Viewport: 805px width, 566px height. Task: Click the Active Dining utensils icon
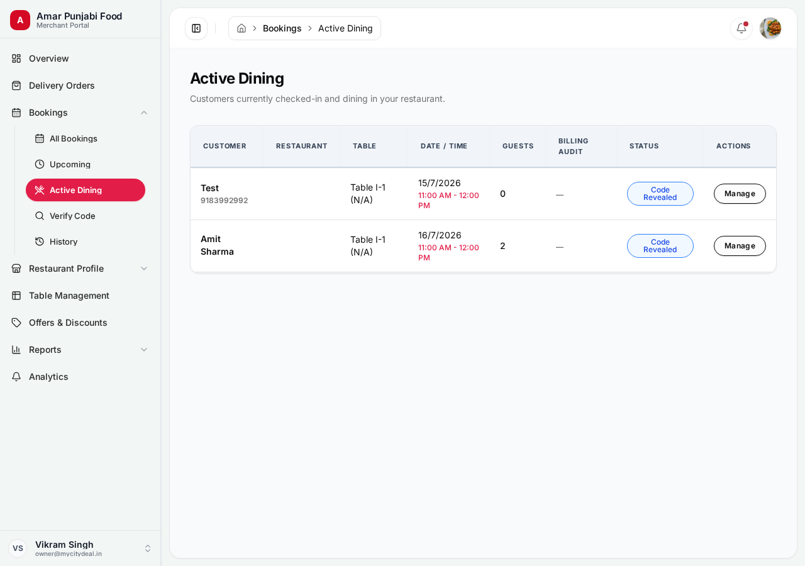pos(40,190)
